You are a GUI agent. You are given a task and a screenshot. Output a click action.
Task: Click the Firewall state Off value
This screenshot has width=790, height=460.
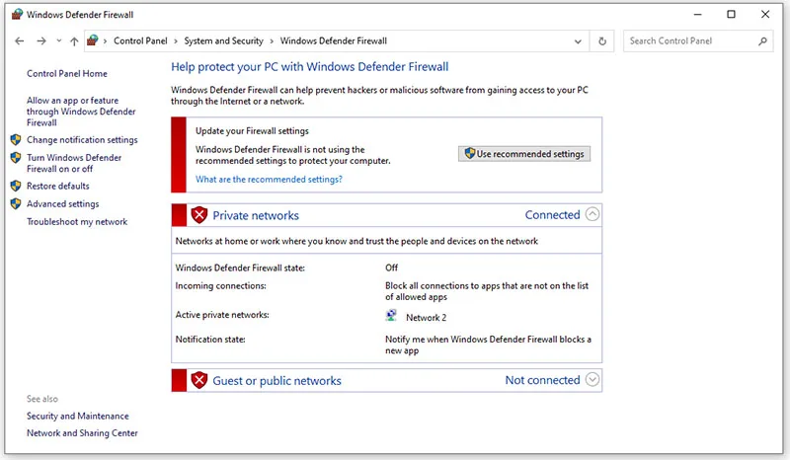point(391,268)
